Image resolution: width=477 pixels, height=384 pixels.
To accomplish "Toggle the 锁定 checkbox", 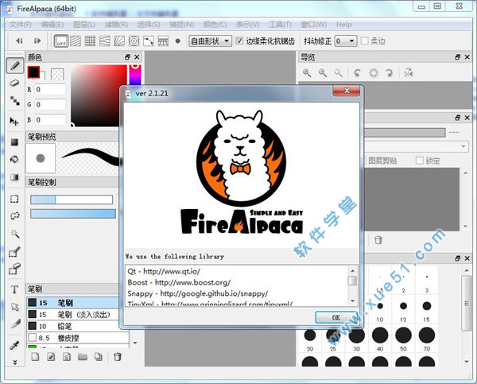I will point(420,161).
